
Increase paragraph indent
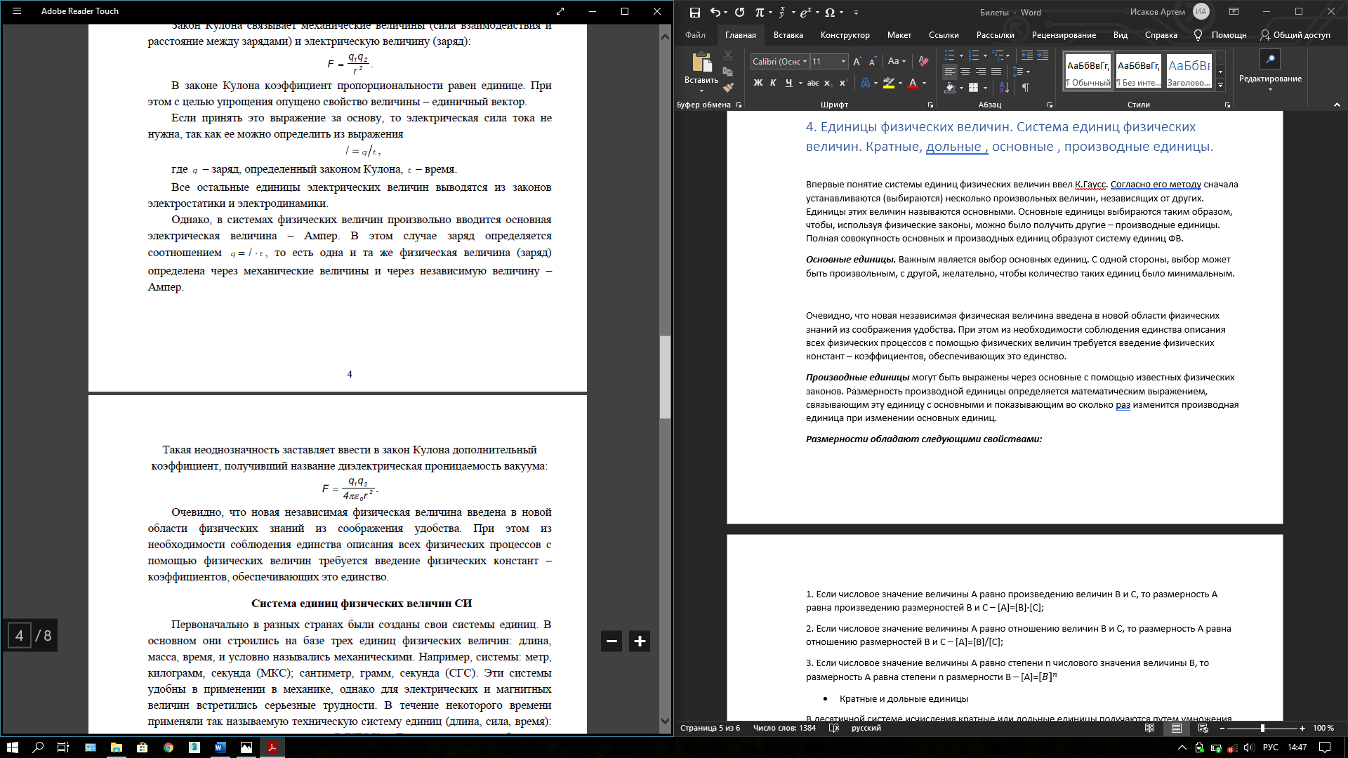click(1043, 55)
